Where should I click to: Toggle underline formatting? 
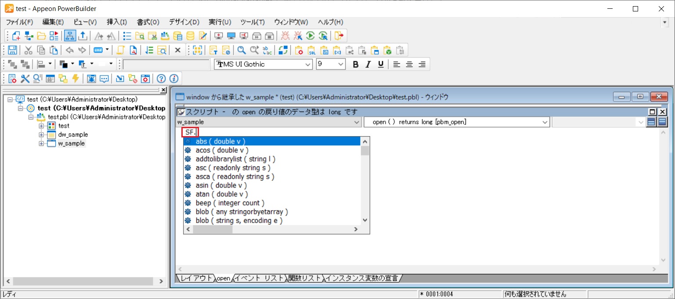click(x=380, y=64)
